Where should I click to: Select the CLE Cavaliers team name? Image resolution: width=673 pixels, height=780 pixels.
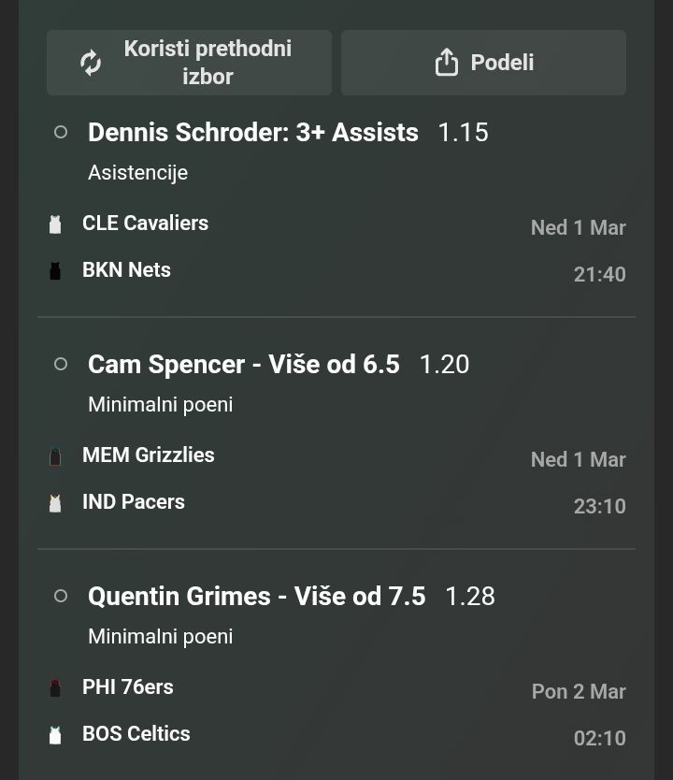145,224
